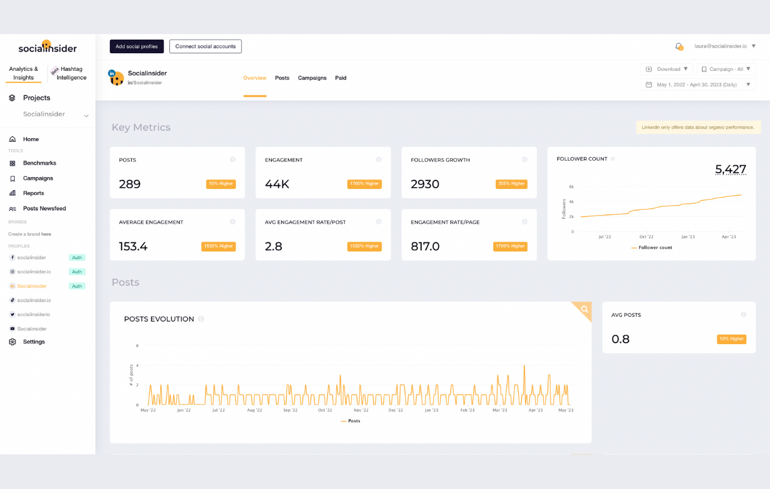Open the date range May 2022 - April 2023 dropdown
This screenshot has width=770, height=489.
point(698,85)
